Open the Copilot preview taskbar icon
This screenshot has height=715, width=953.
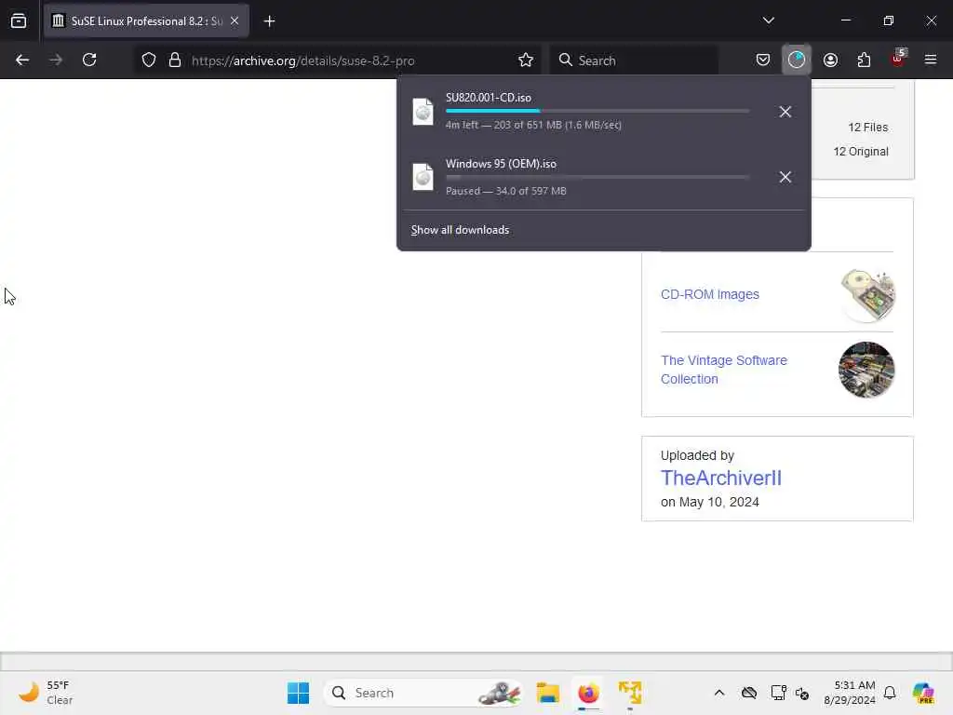point(923,693)
